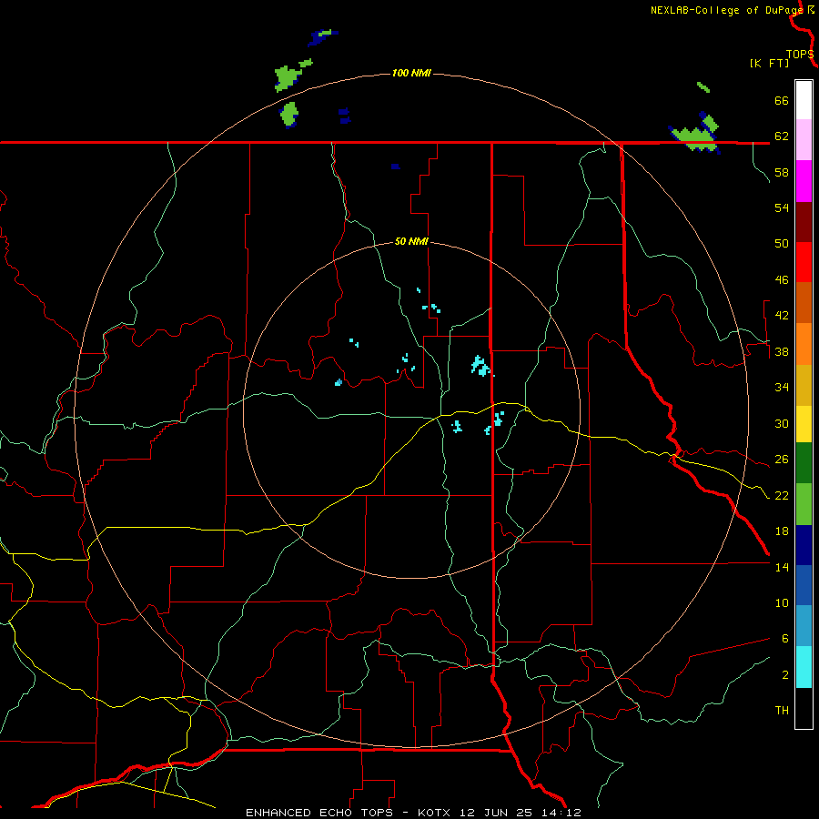The width and height of the screenshot is (819, 819).
Task: Click legend value 50
Action: point(782,243)
